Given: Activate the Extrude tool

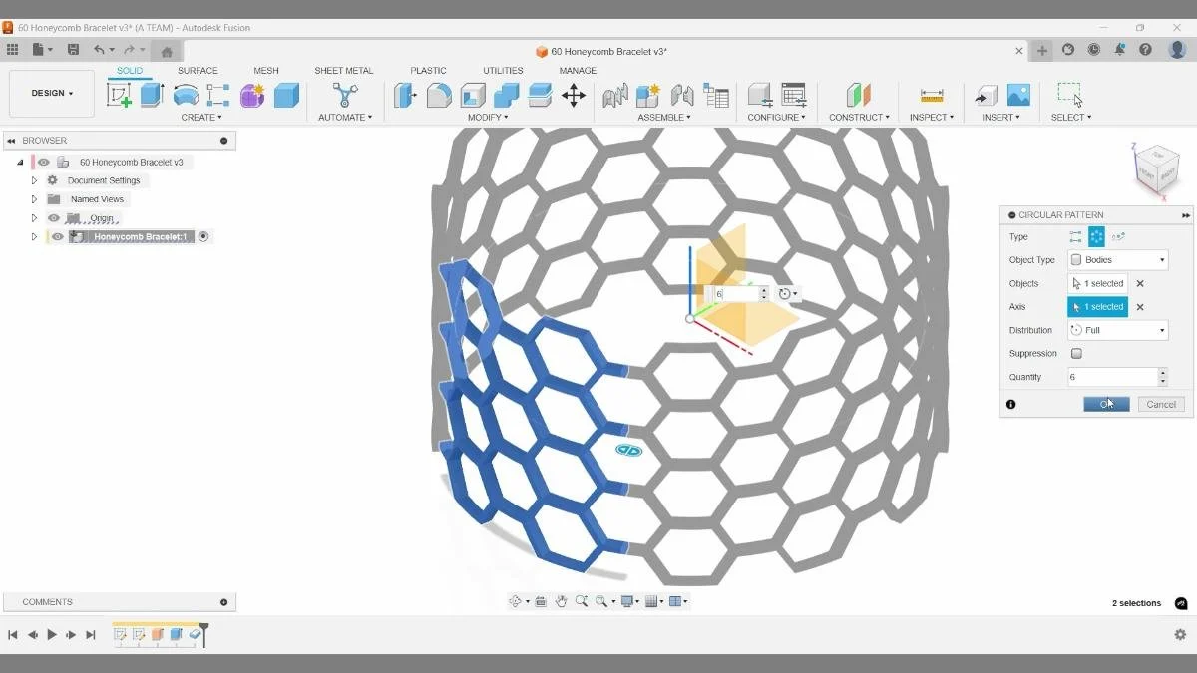Looking at the screenshot, I should [151, 95].
